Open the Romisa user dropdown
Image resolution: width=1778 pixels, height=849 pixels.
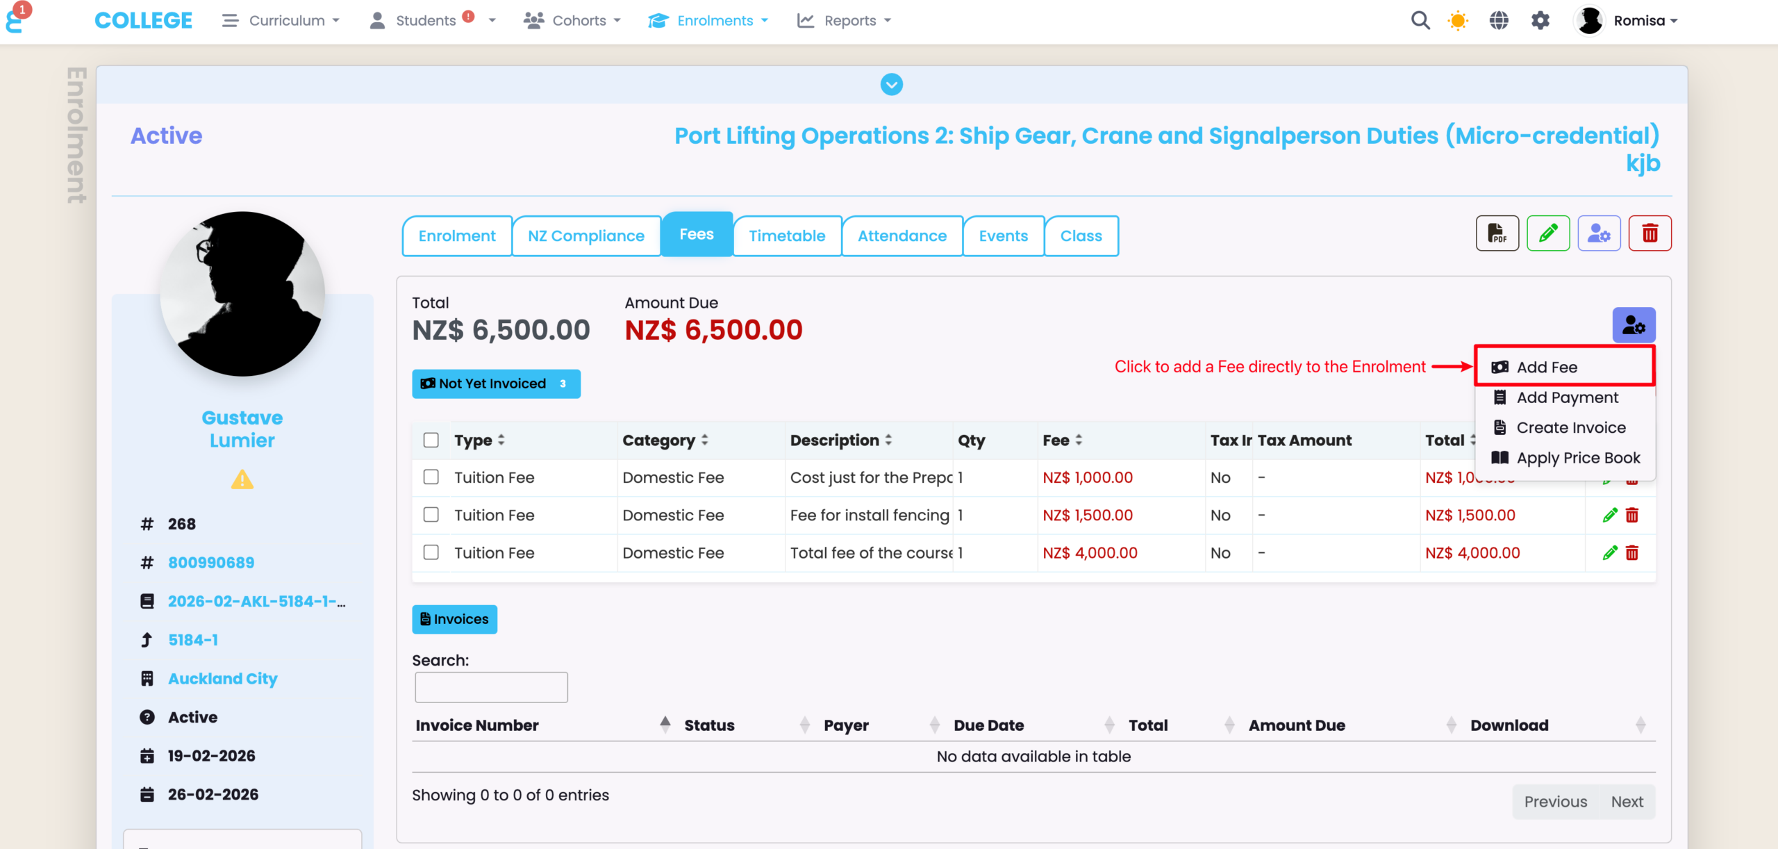pyautogui.click(x=1627, y=21)
